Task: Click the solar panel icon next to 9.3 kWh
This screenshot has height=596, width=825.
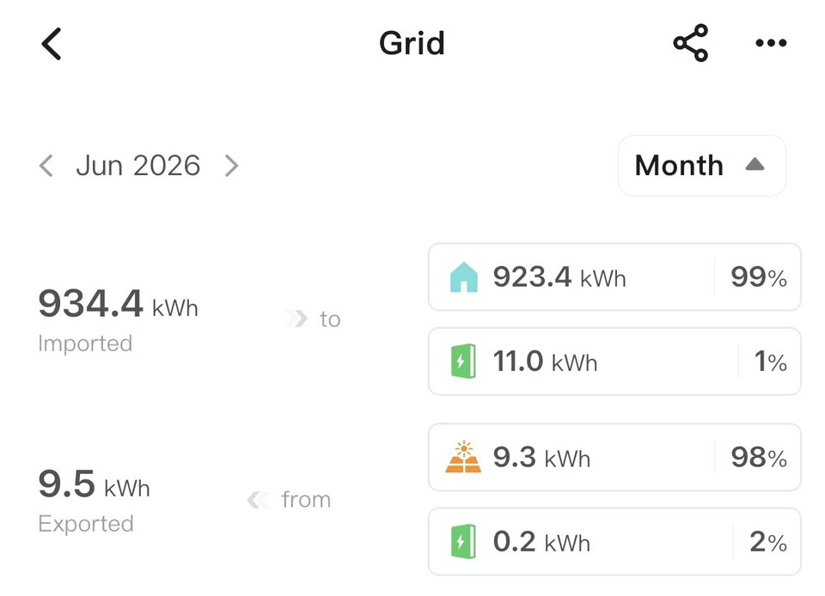Action: tap(463, 457)
